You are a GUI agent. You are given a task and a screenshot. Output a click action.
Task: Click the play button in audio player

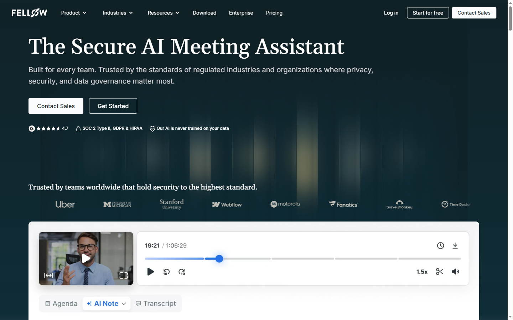151,272
